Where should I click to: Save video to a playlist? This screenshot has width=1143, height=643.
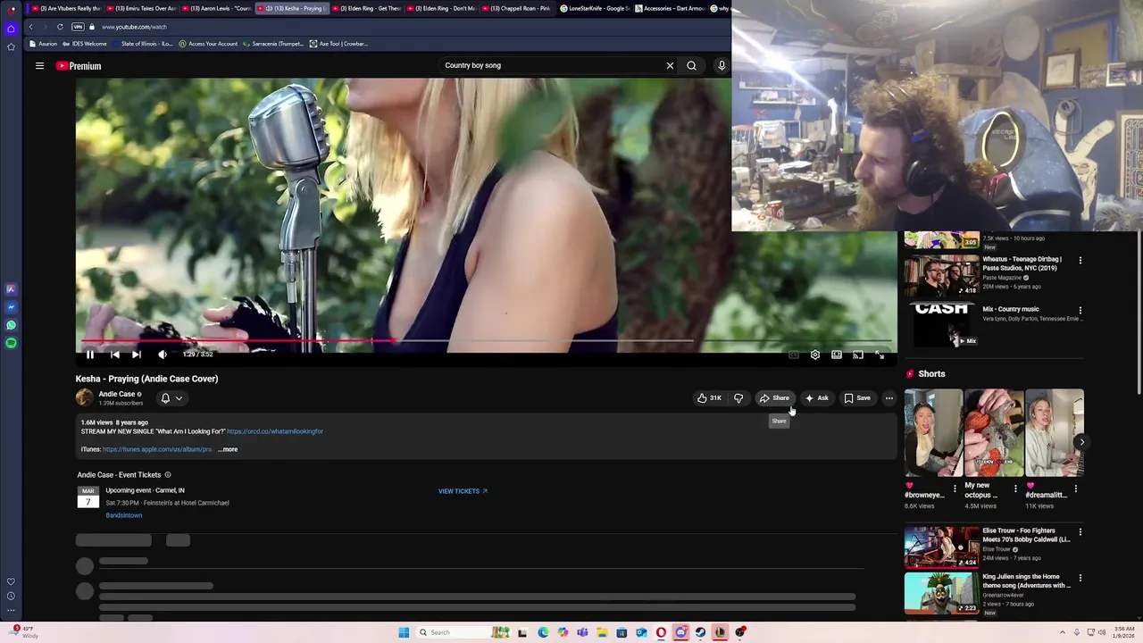tap(857, 398)
